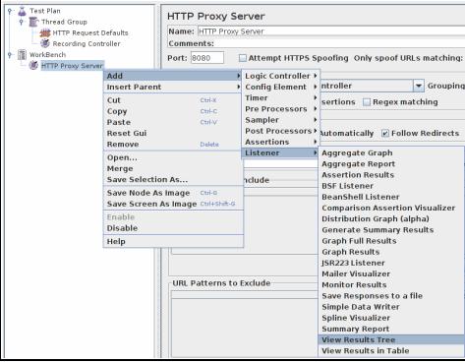Add View Results in Table listener
This screenshot has height=363, width=465.
coord(391,351)
